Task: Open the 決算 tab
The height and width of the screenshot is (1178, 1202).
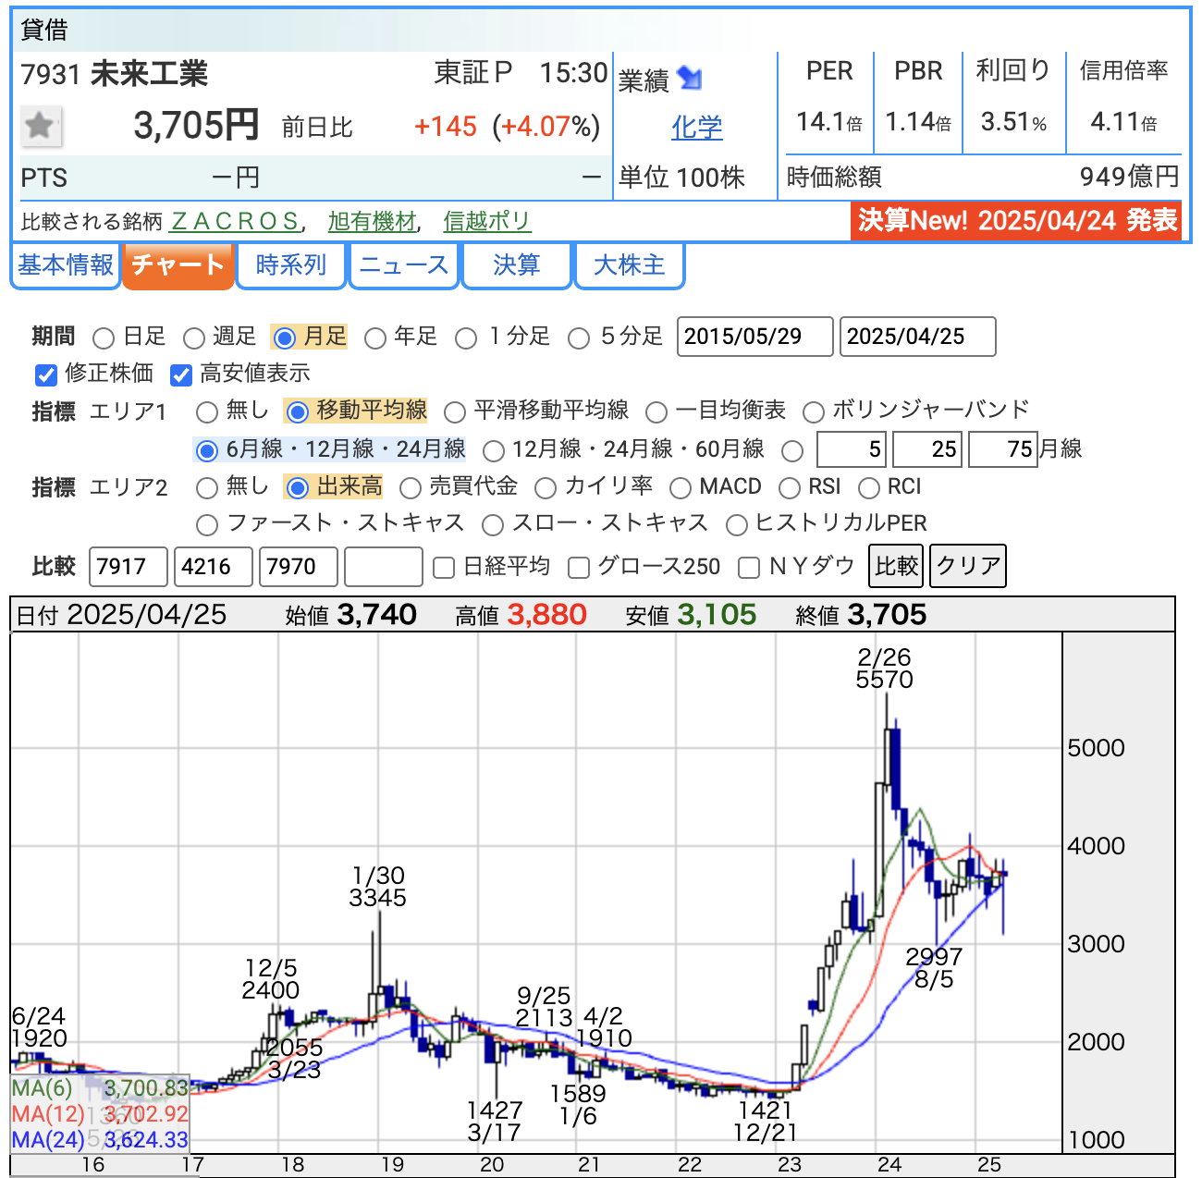Action: pos(517,266)
